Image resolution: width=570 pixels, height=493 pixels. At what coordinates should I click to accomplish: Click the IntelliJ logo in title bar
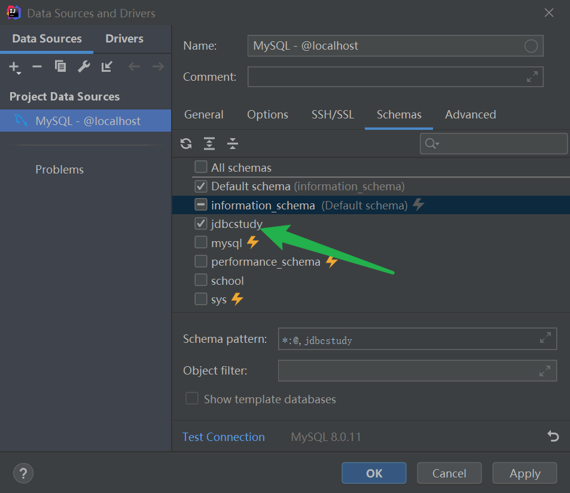[13, 13]
